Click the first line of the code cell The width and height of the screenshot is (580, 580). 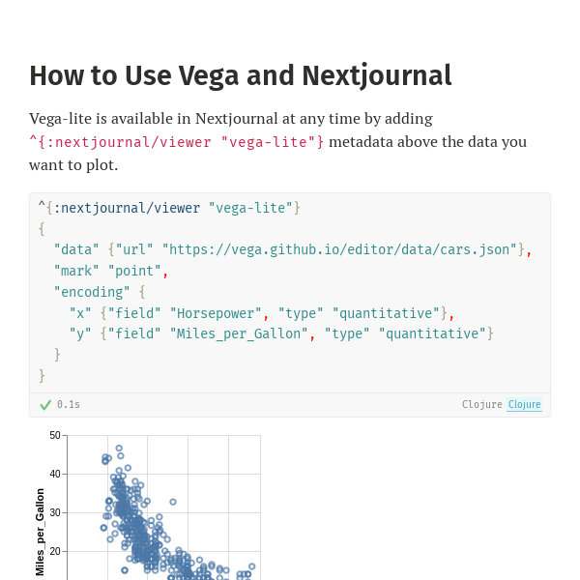pos(169,208)
